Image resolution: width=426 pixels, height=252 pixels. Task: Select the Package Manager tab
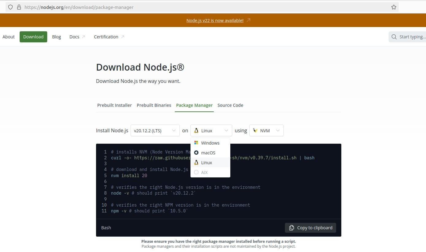click(194, 105)
